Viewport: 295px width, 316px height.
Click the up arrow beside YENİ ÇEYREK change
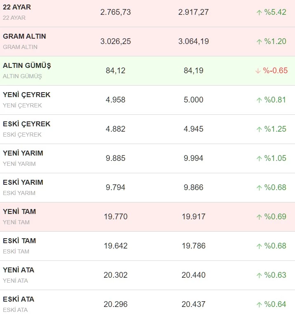click(x=259, y=100)
